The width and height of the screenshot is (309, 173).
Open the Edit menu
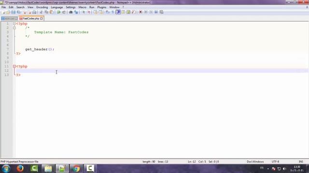(x=11, y=7)
